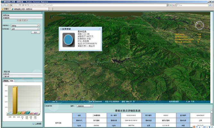Click the browser back arrow button
Image resolution: width=214 pixels, height=128 pixels.
click(x=3, y=5)
